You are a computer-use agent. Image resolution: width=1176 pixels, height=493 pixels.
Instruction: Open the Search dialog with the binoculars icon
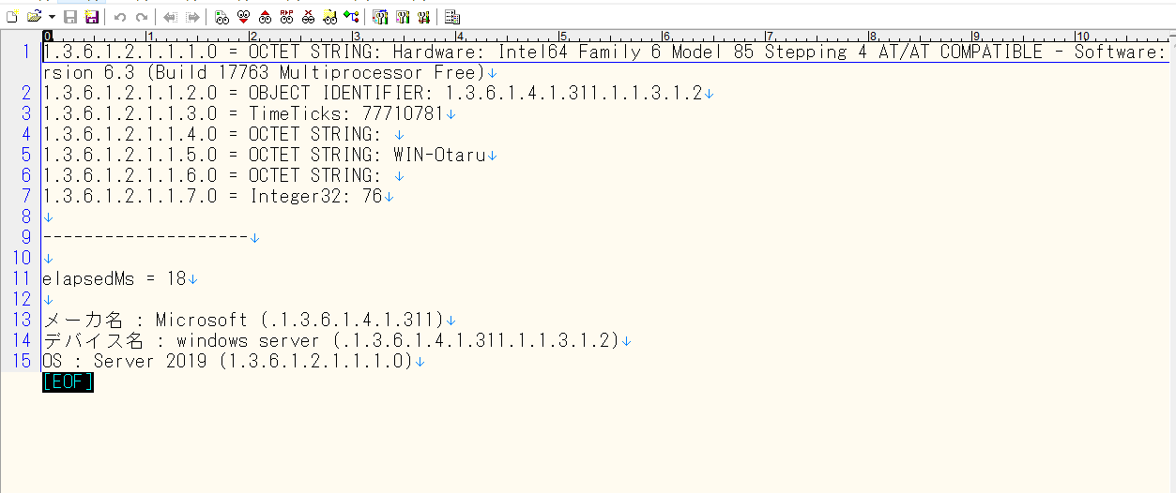point(221,17)
